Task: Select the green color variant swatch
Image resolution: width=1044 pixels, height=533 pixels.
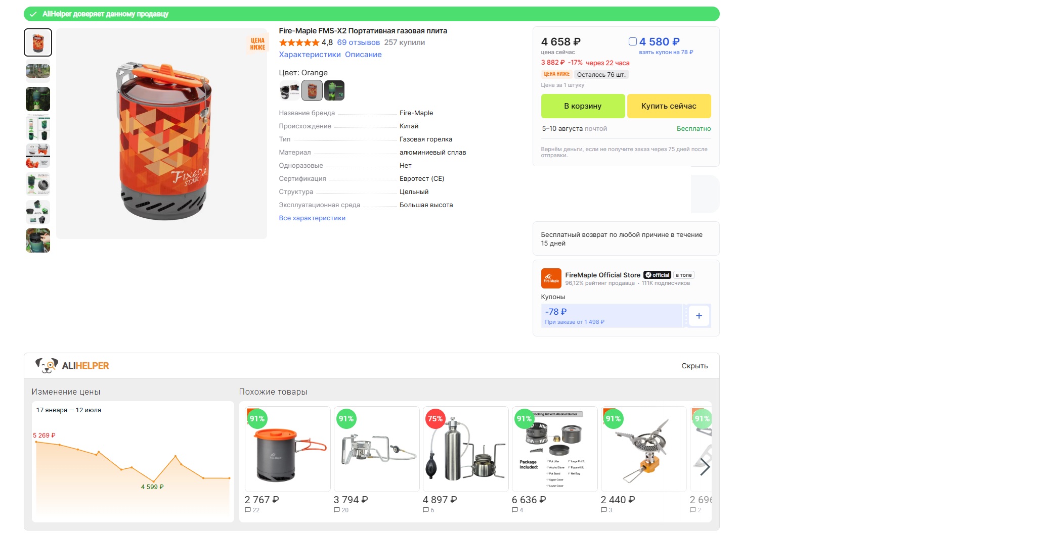Action: [334, 91]
